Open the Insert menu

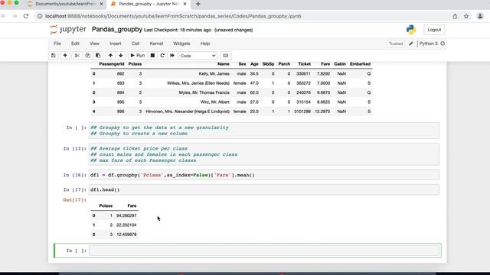point(116,44)
